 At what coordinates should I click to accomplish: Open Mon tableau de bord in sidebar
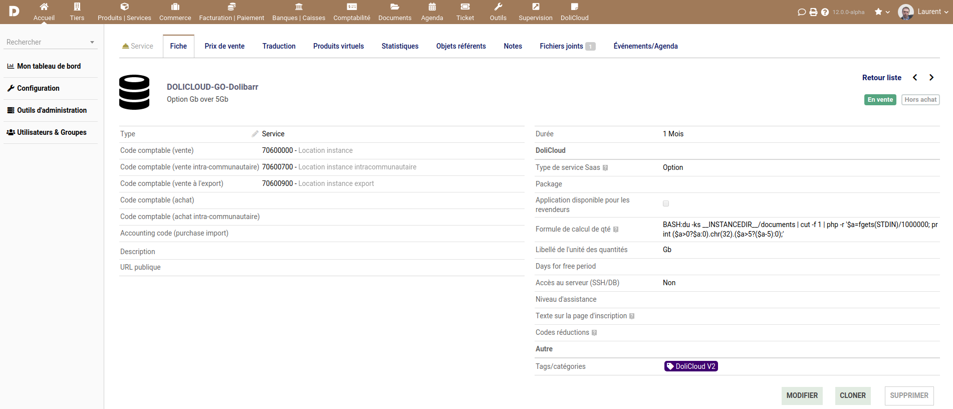pyautogui.click(x=49, y=66)
